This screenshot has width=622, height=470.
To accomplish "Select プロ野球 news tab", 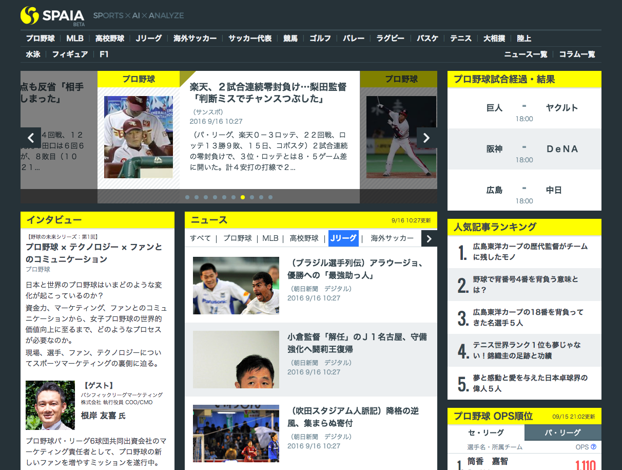I will [x=238, y=238].
